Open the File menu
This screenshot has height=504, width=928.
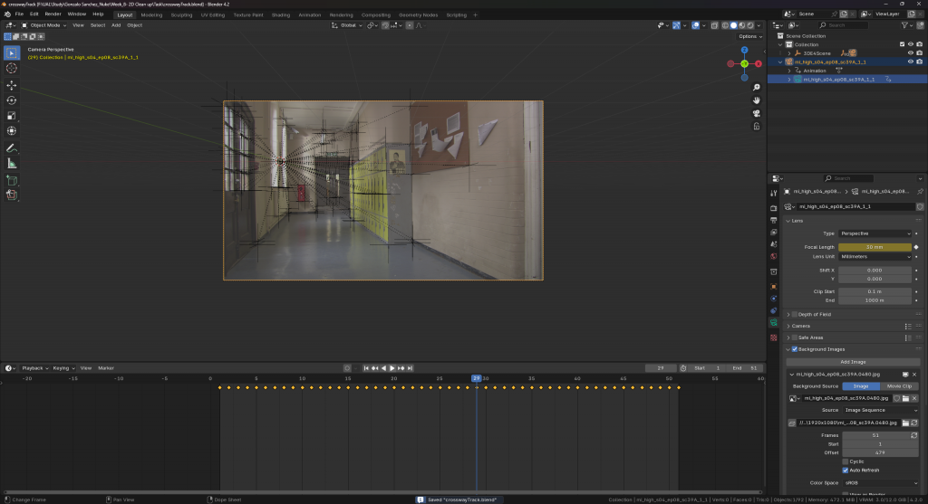point(19,14)
